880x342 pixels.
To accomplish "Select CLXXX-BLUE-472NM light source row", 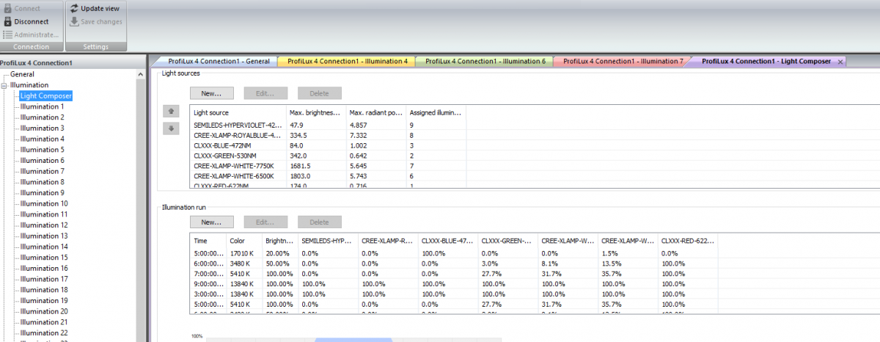I will coord(328,146).
